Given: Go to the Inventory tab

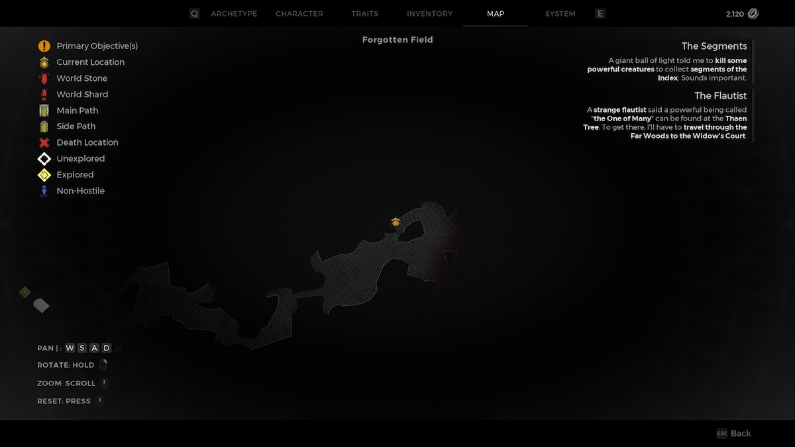Looking at the screenshot, I should click(x=429, y=14).
